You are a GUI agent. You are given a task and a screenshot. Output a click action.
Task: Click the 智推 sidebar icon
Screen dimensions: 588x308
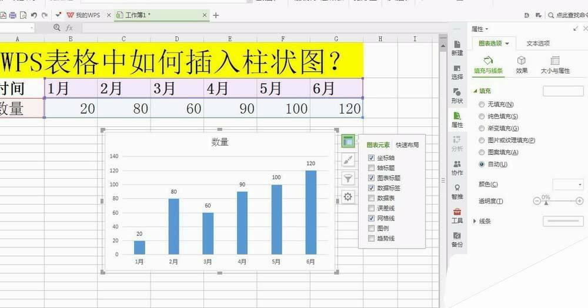point(457,192)
